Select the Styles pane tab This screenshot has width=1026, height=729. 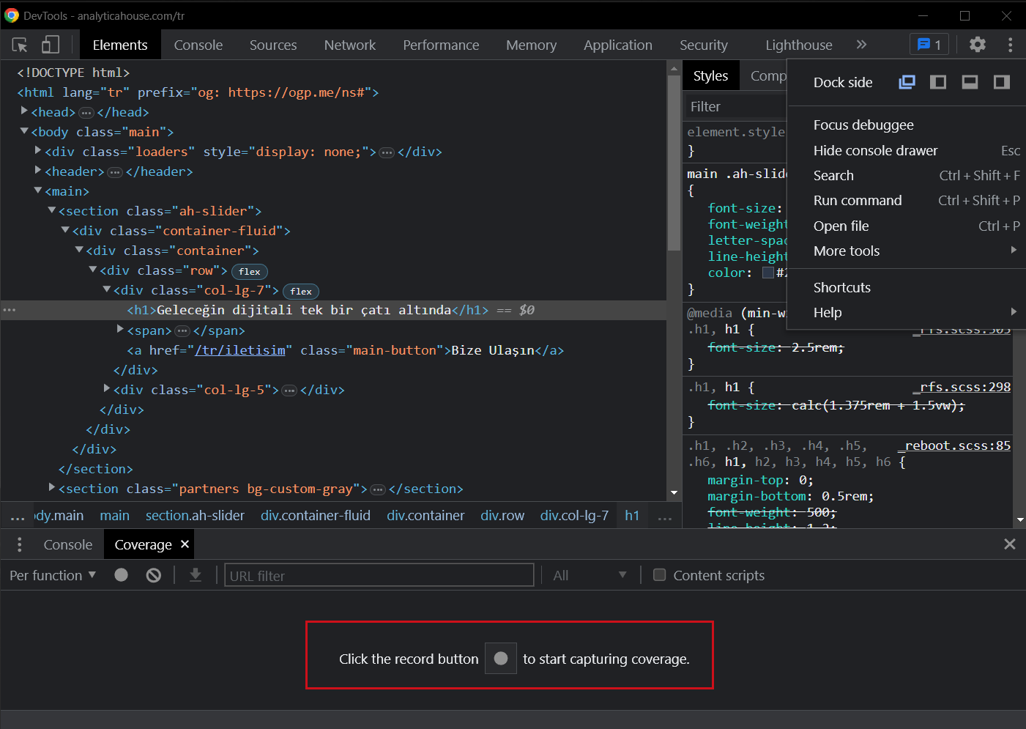710,75
